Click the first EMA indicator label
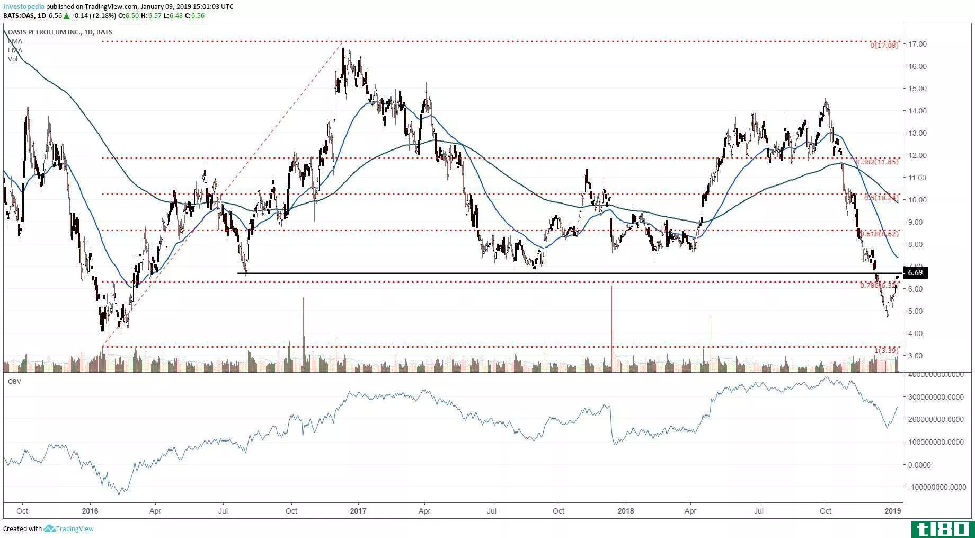The width and height of the screenshot is (975, 538). click(14, 41)
